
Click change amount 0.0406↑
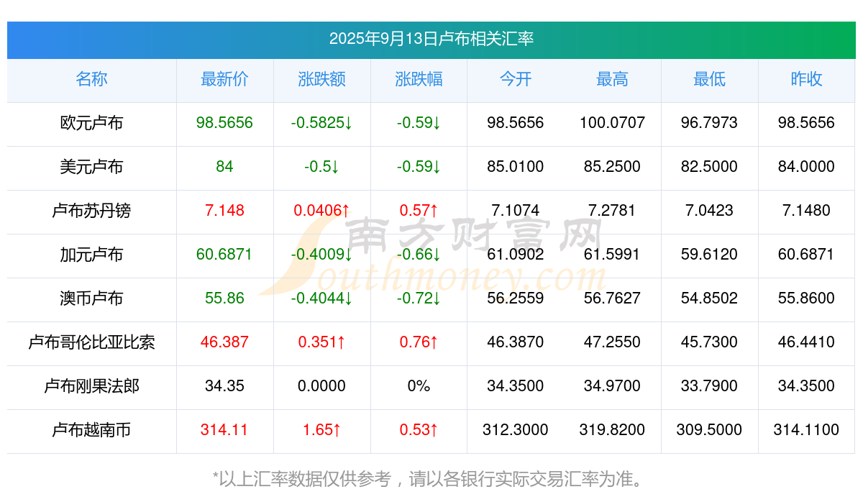(x=321, y=211)
